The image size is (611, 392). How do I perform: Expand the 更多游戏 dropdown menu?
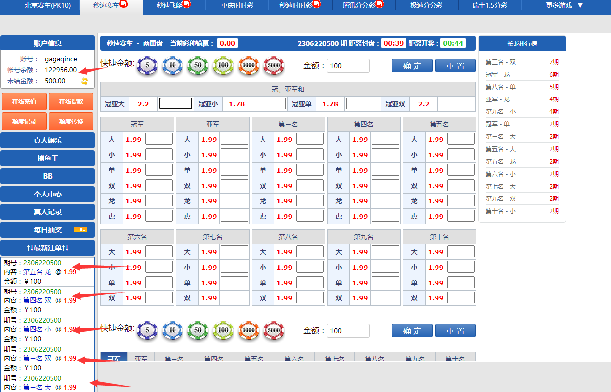(x=564, y=6)
